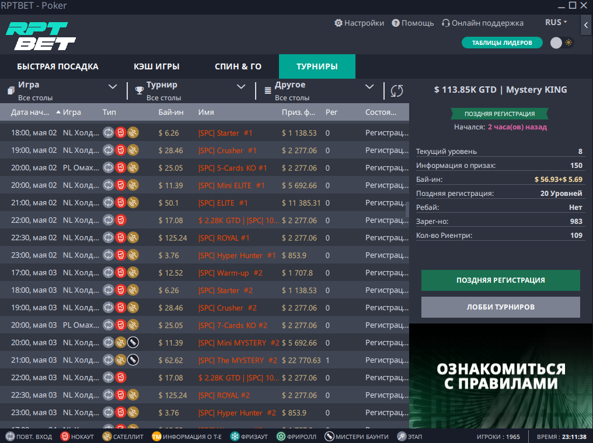Open the Таблицы лидеров leaderboards
This screenshot has width=593, height=443.
[x=502, y=43]
